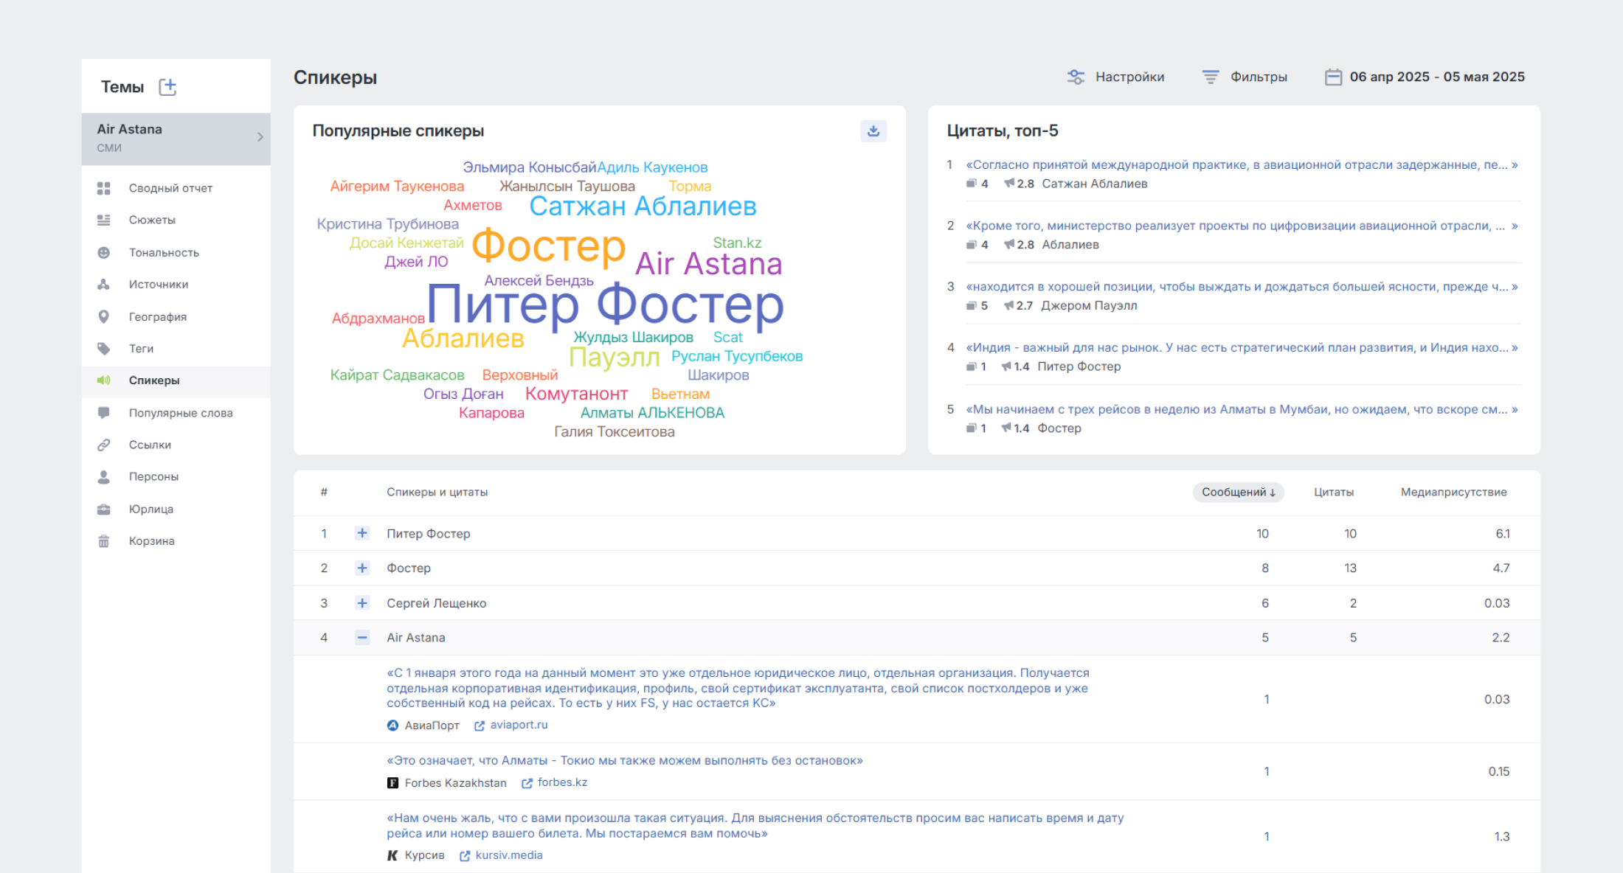The height and width of the screenshot is (873, 1623).
Task: Open the Популярные слова section
Action: click(x=181, y=413)
